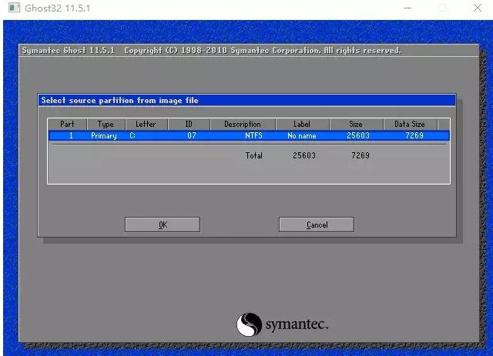Click the Label column header
The width and height of the screenshot is (493, 356).
tap(301, 124)
